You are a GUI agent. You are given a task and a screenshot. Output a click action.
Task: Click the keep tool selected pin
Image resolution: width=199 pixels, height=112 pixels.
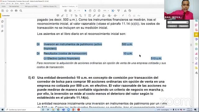click(123, 16)
